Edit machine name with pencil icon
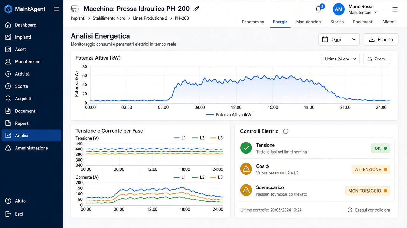The height and width of the screenshot is (228, 407). click(x=197, y=9)
